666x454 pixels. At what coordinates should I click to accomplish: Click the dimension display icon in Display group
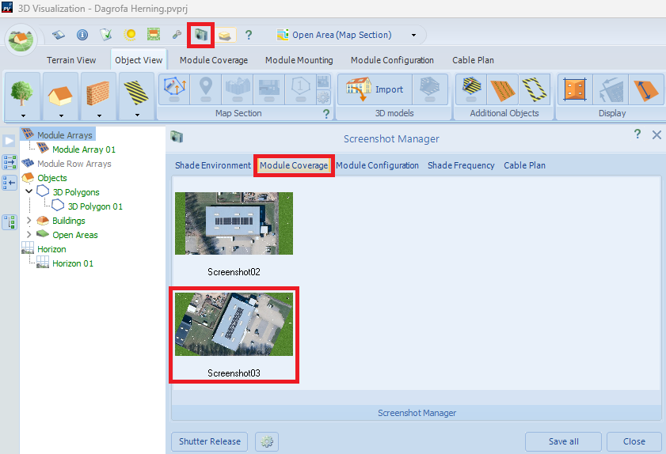(x=645, y=89)
